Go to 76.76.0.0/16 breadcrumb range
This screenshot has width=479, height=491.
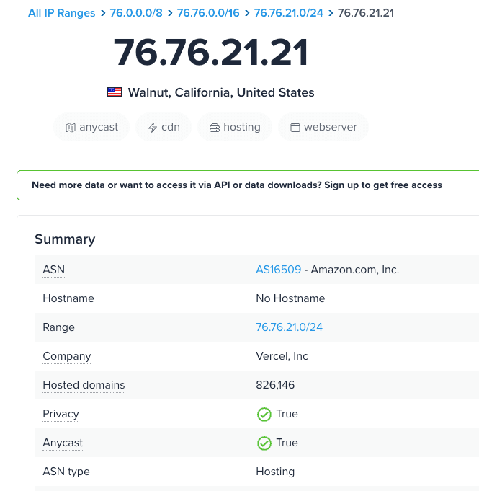pyautogui.click(x=208, y=13)
